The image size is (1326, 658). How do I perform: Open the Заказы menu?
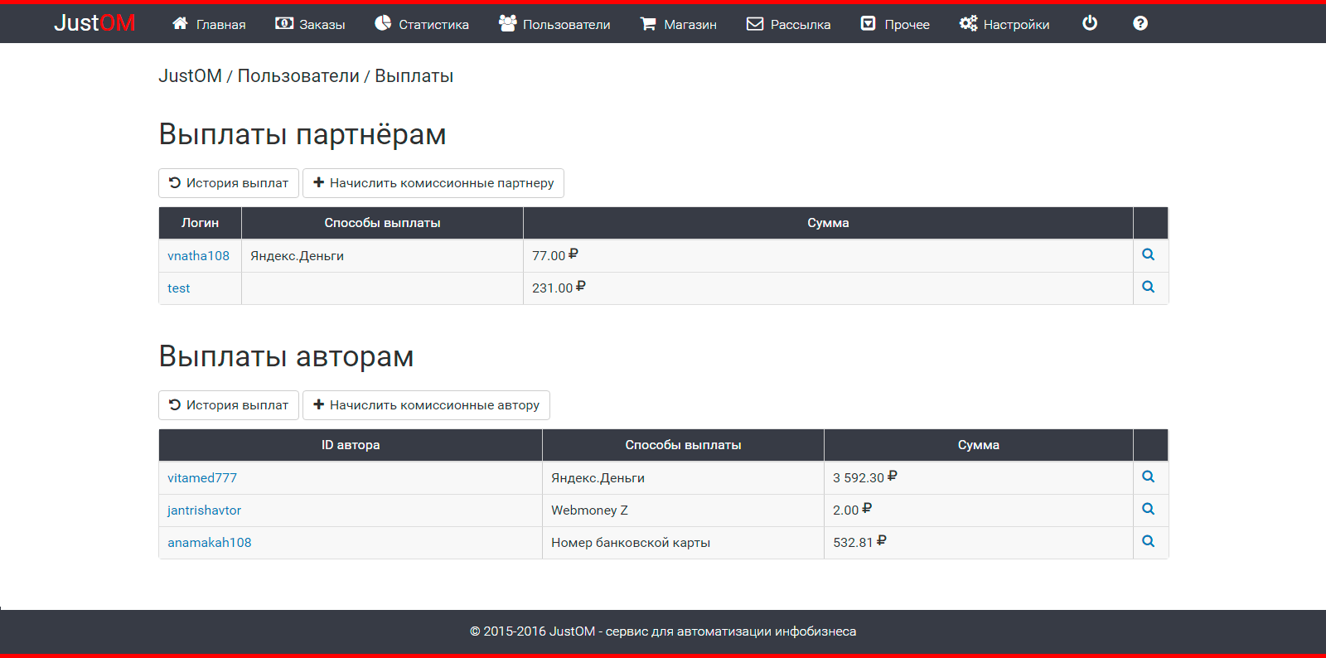click(310, 24)
